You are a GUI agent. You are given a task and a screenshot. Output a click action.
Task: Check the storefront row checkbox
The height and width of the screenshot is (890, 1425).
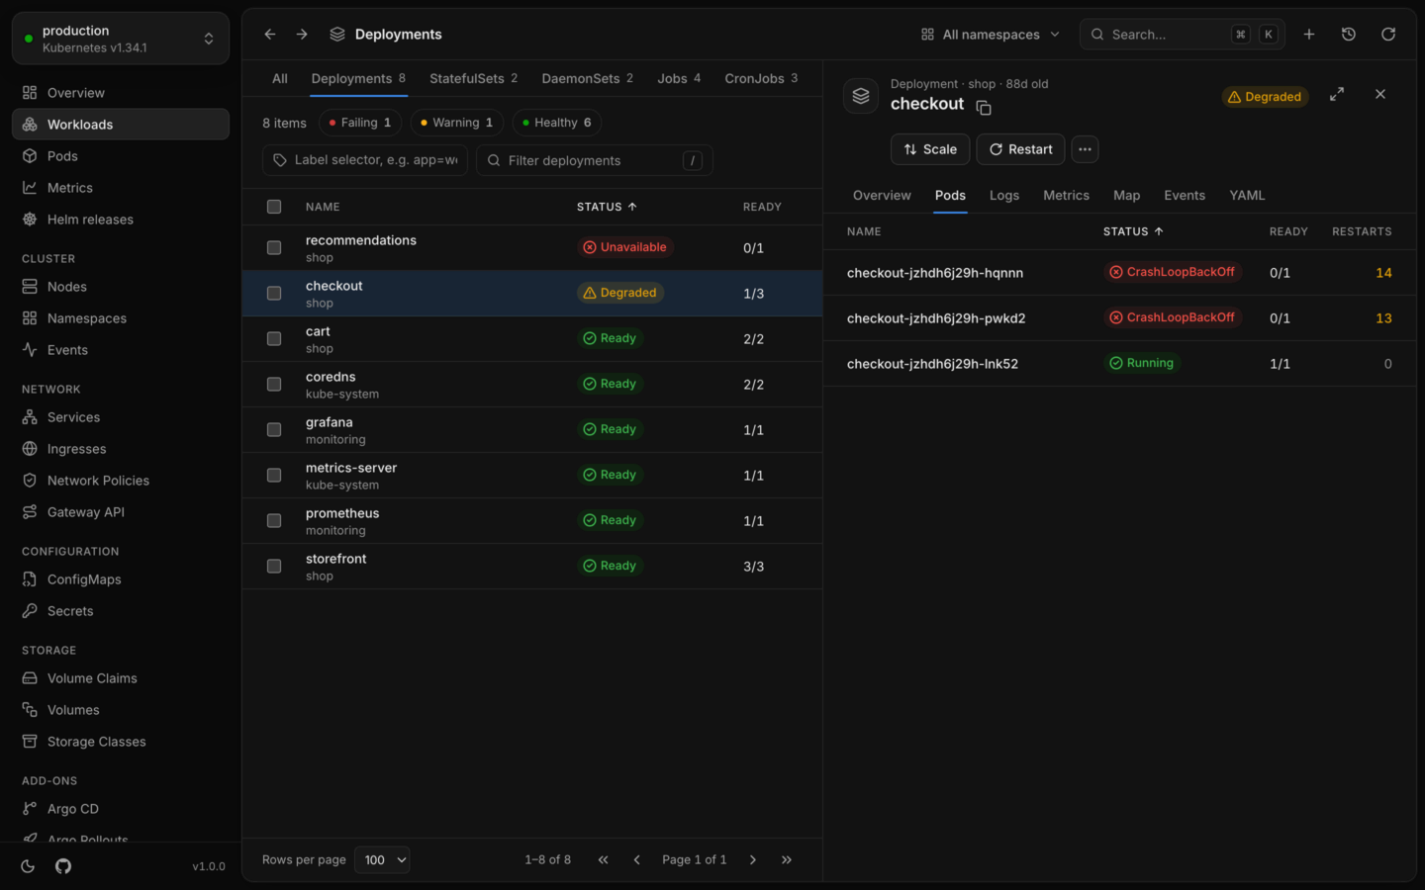click(274, 567)
